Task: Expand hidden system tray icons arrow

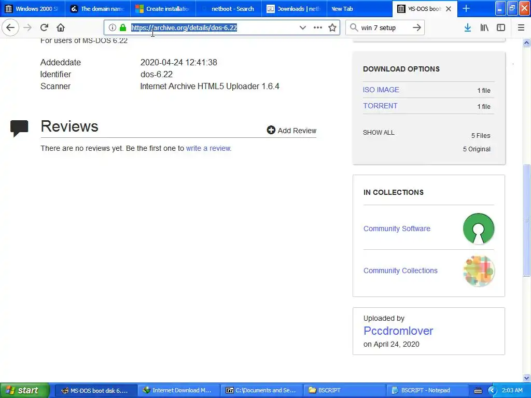Action: coord(492,391)
